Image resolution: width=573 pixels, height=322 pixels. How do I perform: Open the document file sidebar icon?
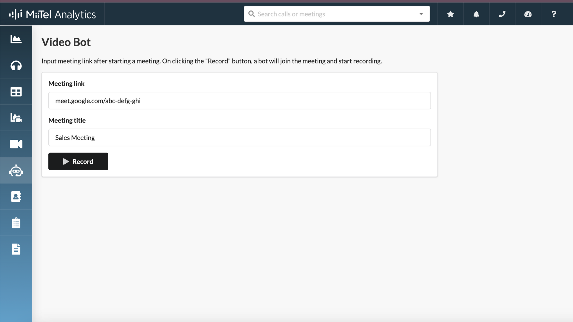(16, 249)
